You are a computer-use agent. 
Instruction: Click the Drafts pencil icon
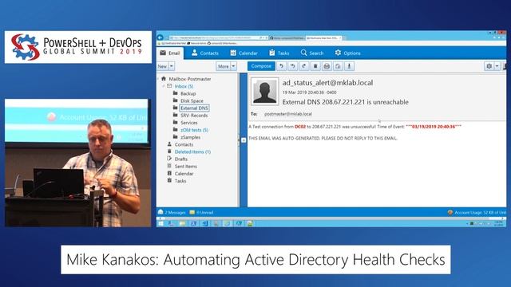coord(169,159)
